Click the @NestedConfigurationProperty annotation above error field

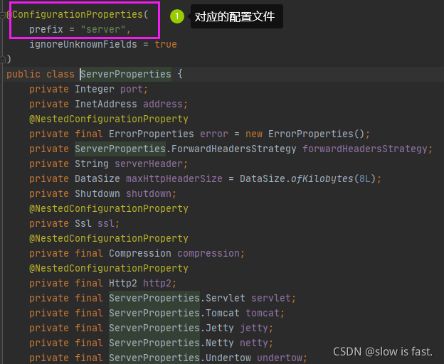click(109, 119)
